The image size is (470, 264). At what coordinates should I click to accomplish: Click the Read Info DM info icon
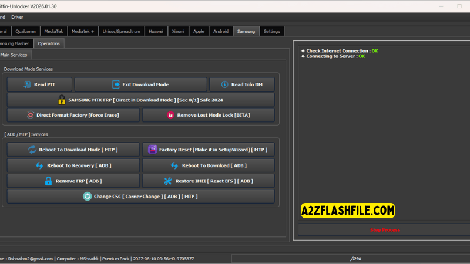[x=224, y=84]
